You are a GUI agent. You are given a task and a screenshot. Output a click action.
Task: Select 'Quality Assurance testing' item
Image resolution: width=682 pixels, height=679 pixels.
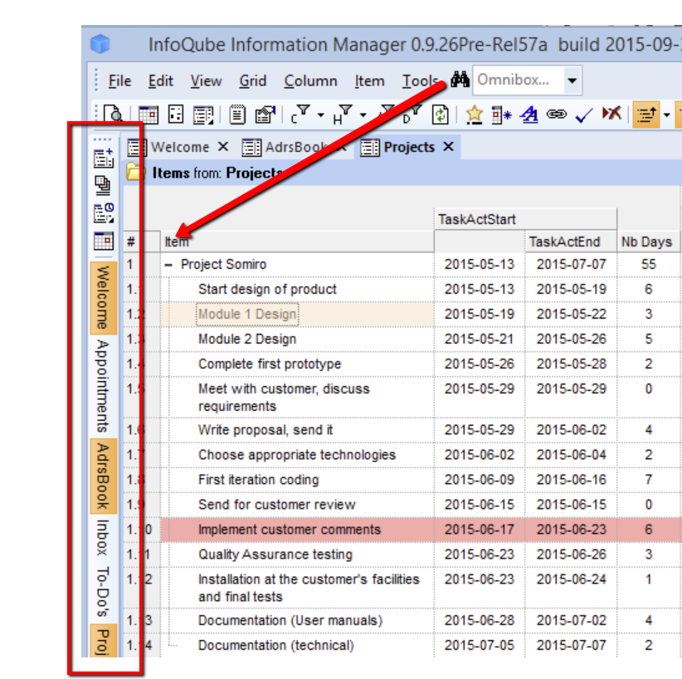point(275,554)
